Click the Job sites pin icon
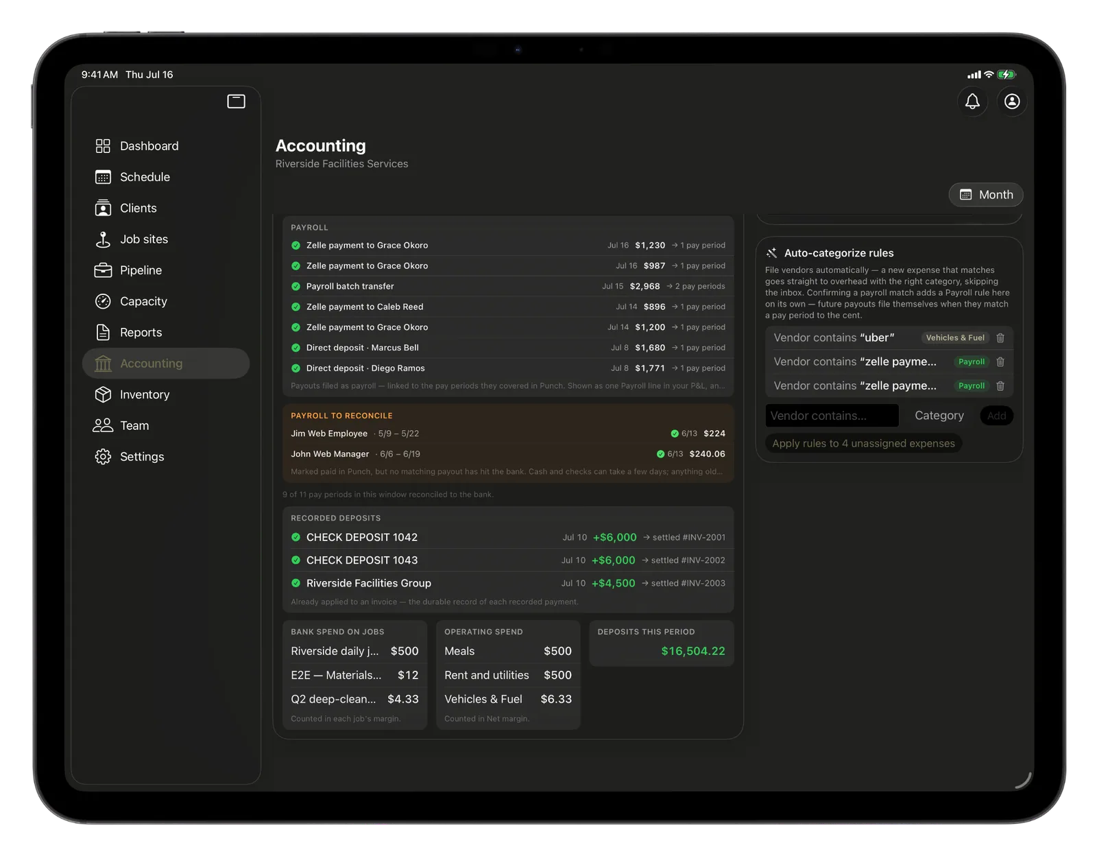 click(103, 239)
